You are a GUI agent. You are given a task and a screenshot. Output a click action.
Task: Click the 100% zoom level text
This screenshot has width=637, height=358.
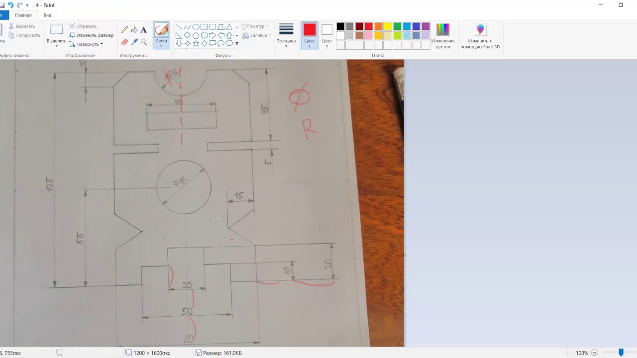pos(582,353)
